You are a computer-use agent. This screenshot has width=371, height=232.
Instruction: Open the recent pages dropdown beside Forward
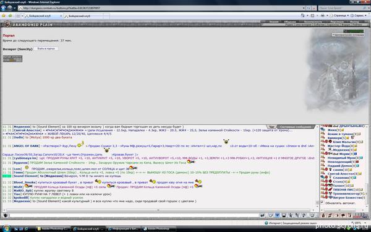[15, 8]
